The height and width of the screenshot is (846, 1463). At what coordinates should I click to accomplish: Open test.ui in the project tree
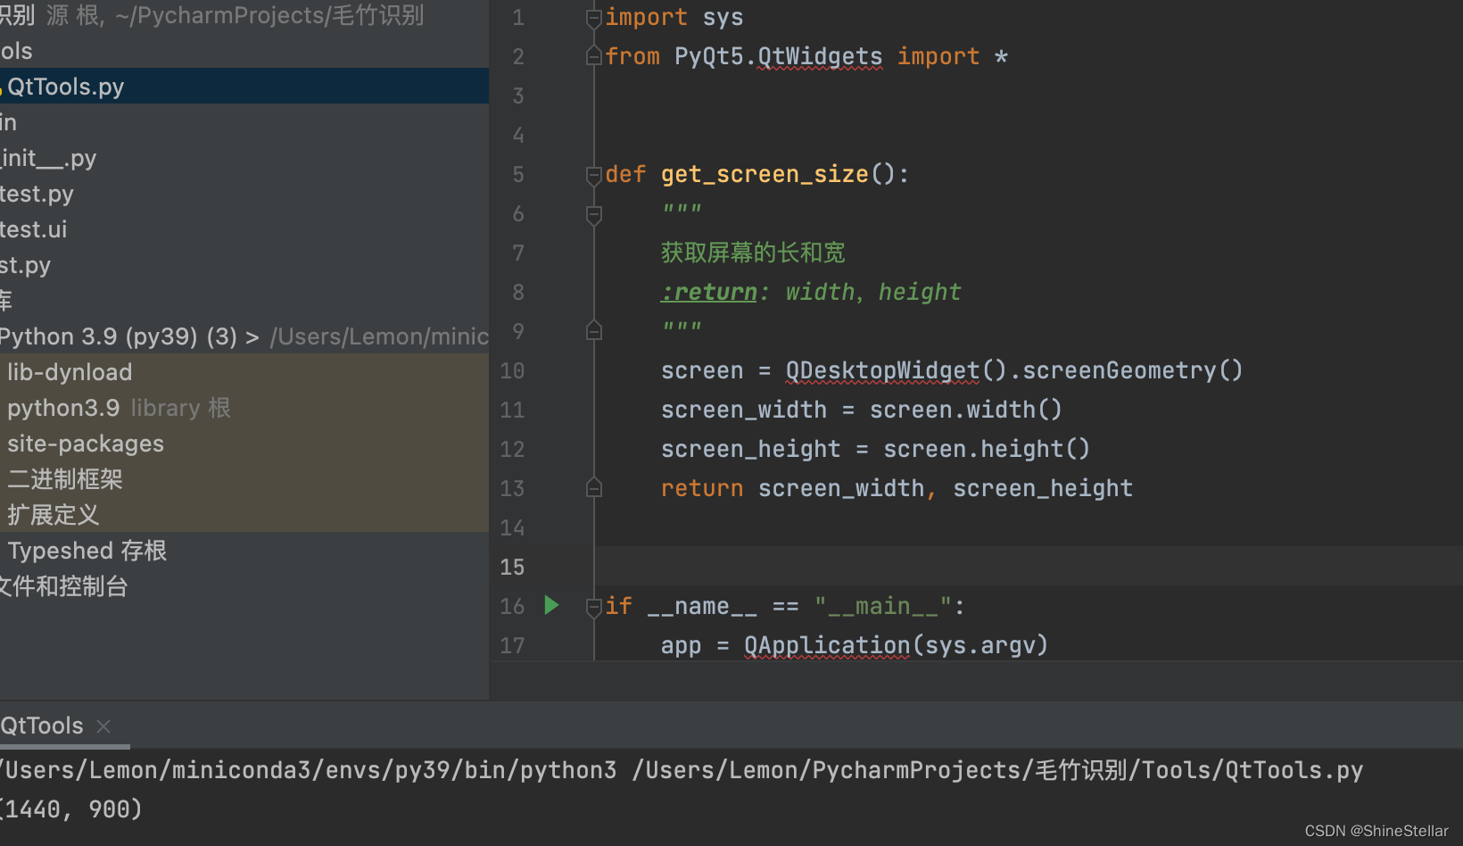(x=34, y=229)
